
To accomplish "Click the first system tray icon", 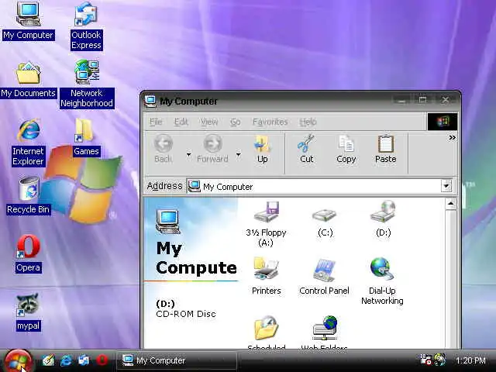I will [x=425, y=360].
